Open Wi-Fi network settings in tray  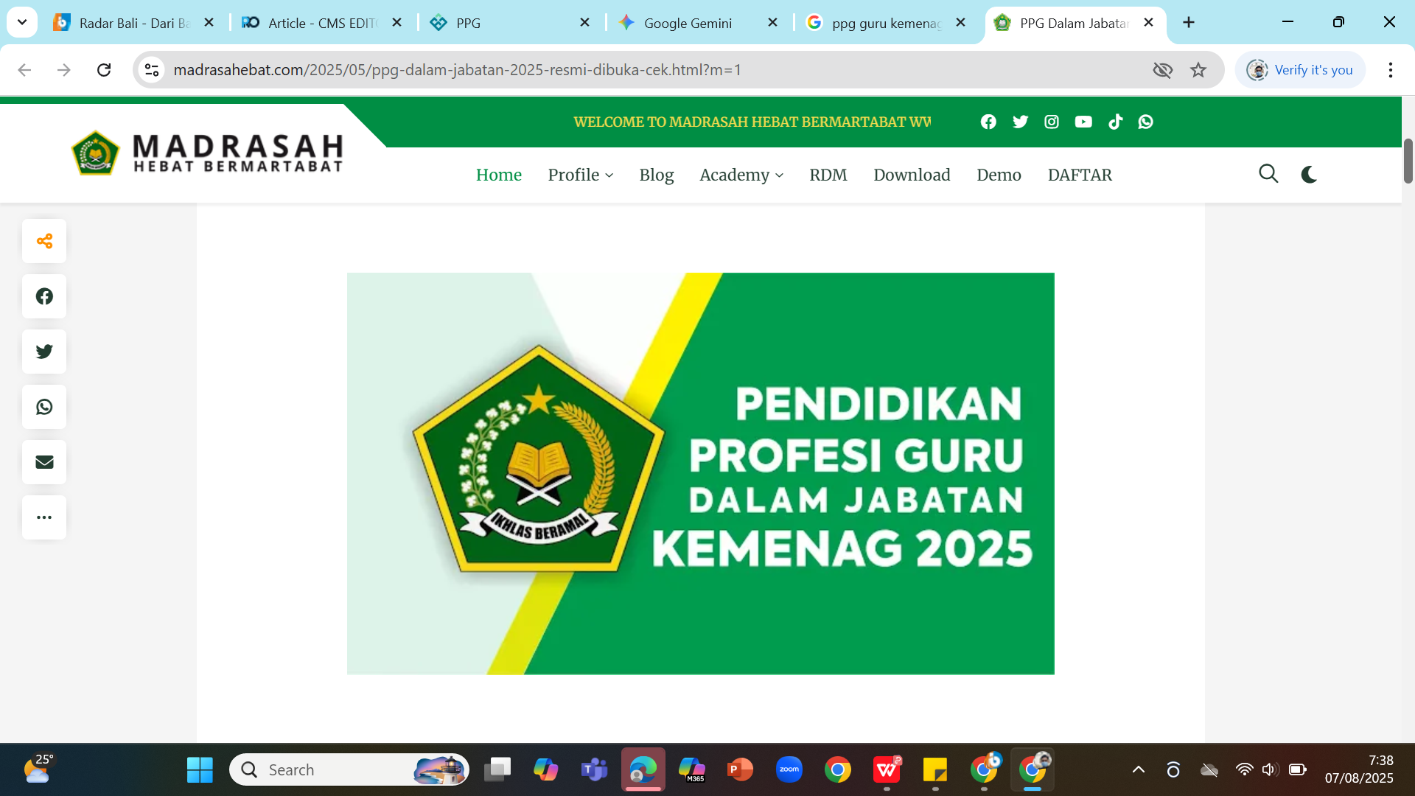1244,770
